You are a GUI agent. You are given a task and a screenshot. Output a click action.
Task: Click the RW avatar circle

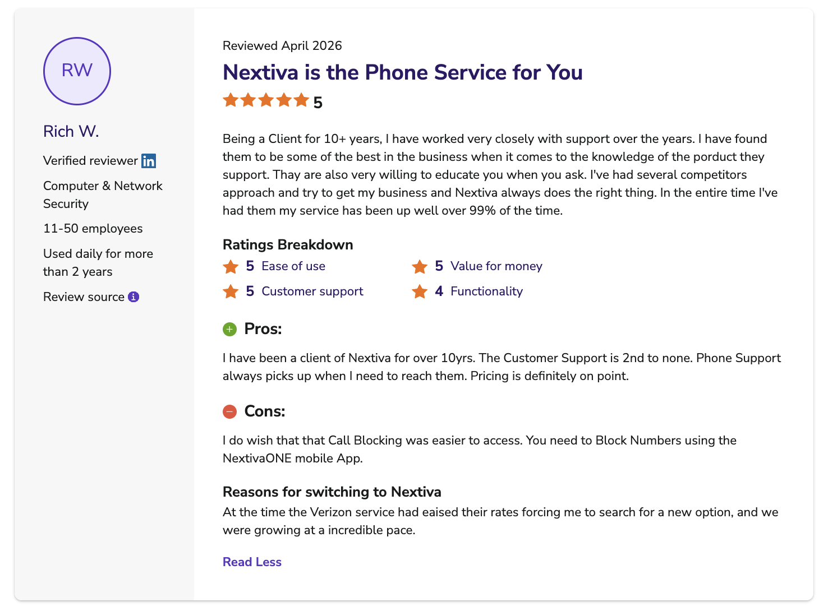pos(77,71)
